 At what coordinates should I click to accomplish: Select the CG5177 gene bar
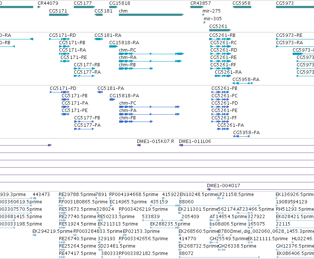(84, 7)
